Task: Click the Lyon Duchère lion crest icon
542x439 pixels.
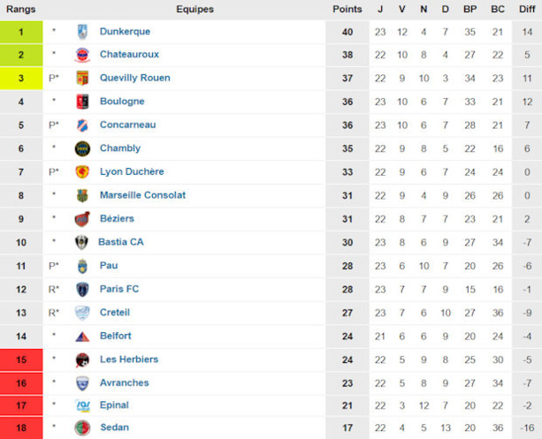Action: [x=82, y=172]
